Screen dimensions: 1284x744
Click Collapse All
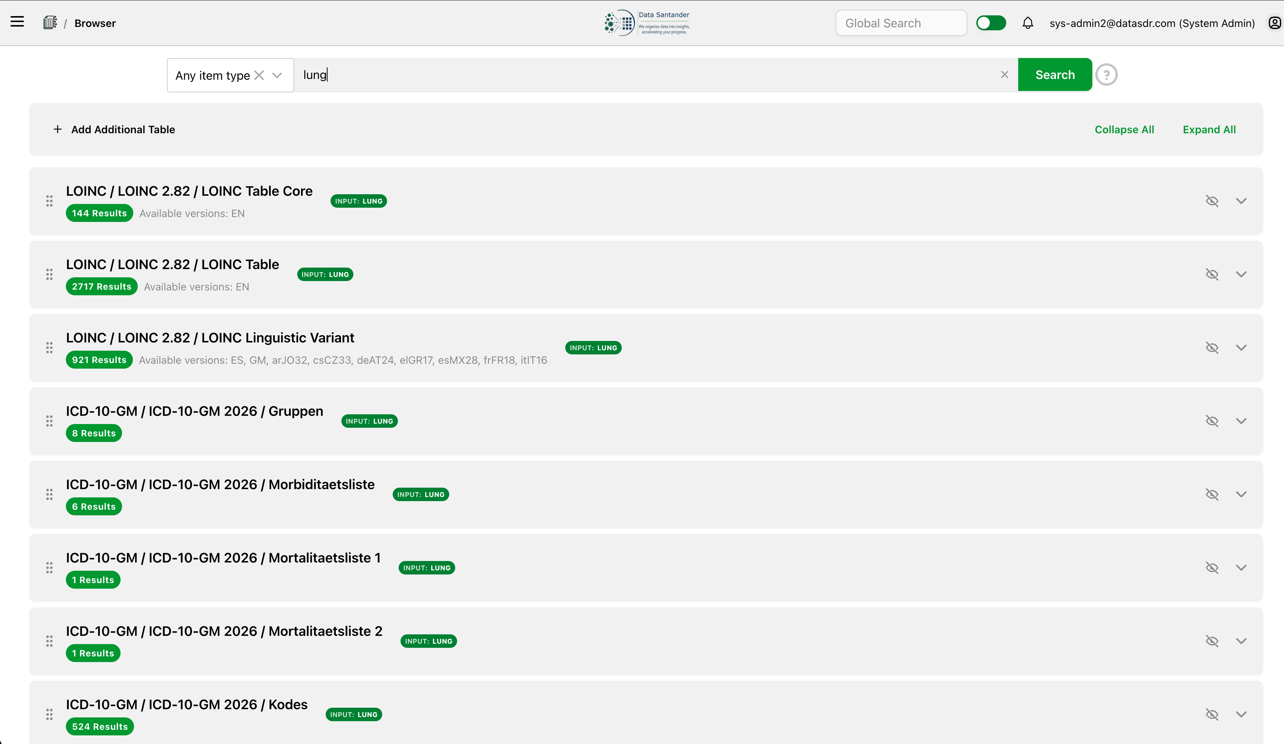point(1125,129)
